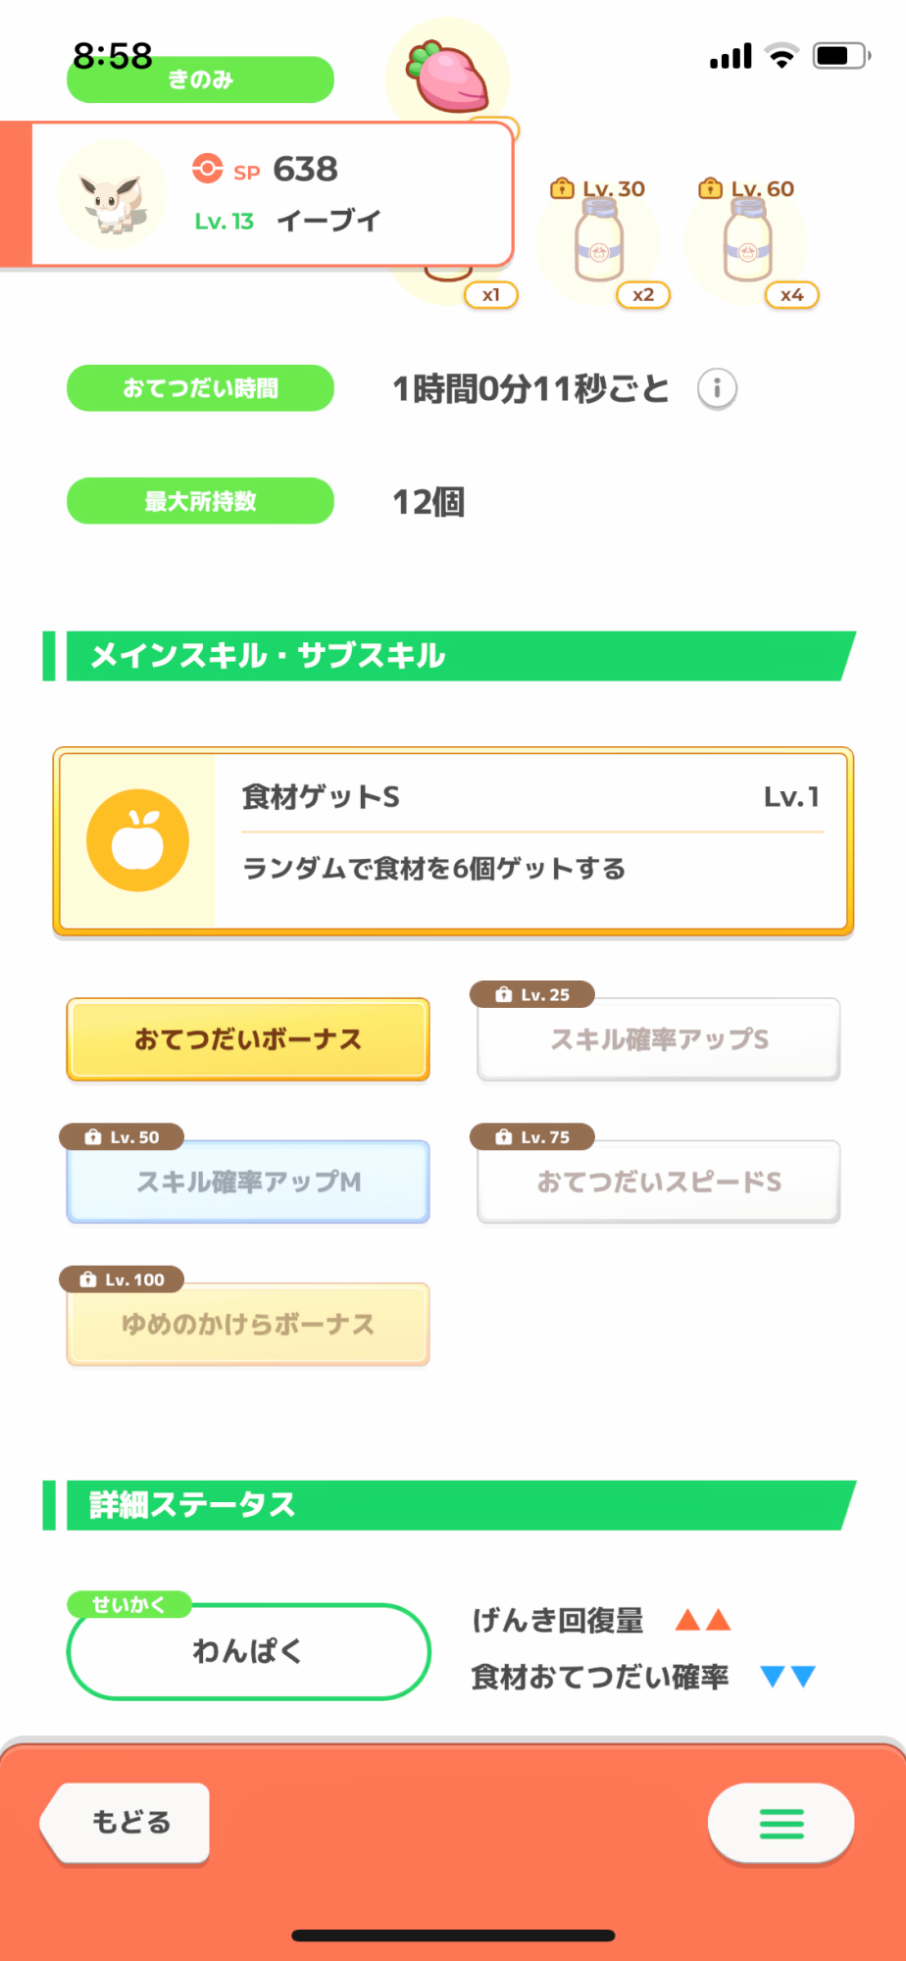Viewport: 906px width, 1961px height.
Task: Tap the わんぱく nature box
Action: (x=248, y=1652)
